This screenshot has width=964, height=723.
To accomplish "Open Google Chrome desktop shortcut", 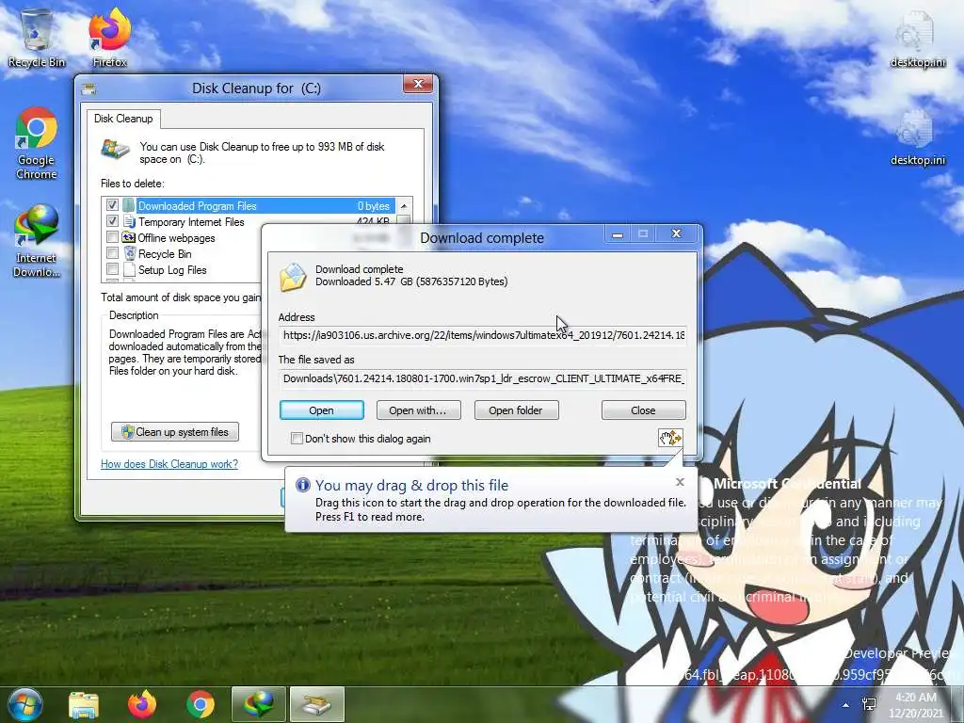I will pos(37,143).
